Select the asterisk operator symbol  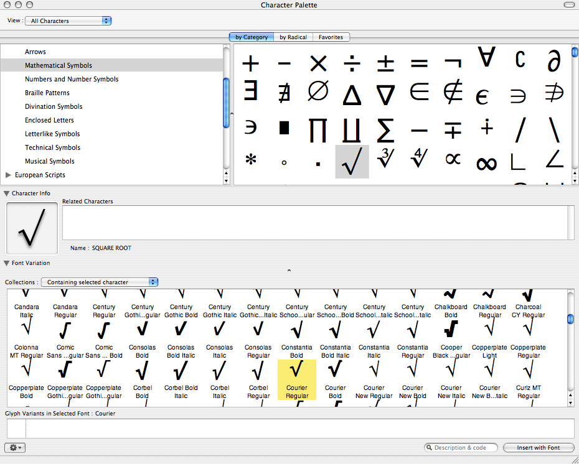(x=250, y=160)
